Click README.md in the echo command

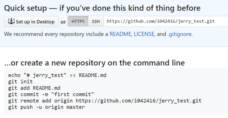tap(92, 75)
